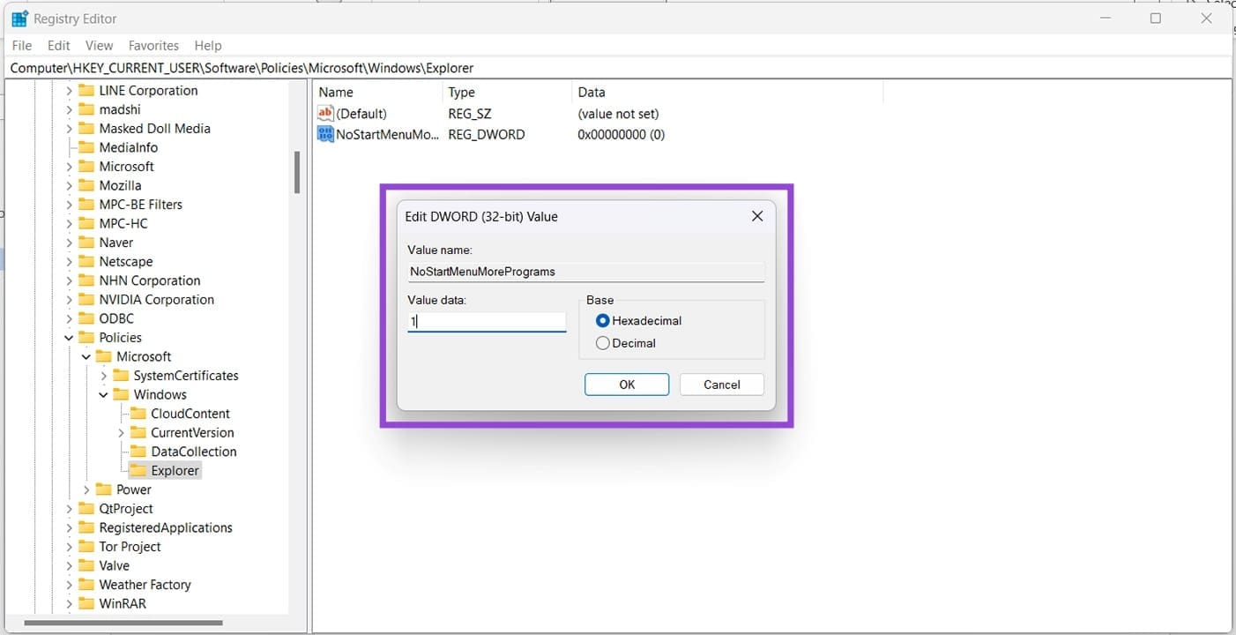Select the Hexadecimal base radio button
The width and height of the screenshot is (1236, 635).
click(602, 320)
